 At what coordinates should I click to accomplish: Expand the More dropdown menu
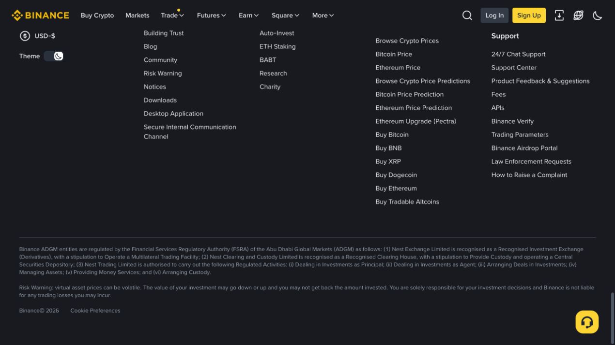(323, 15)
